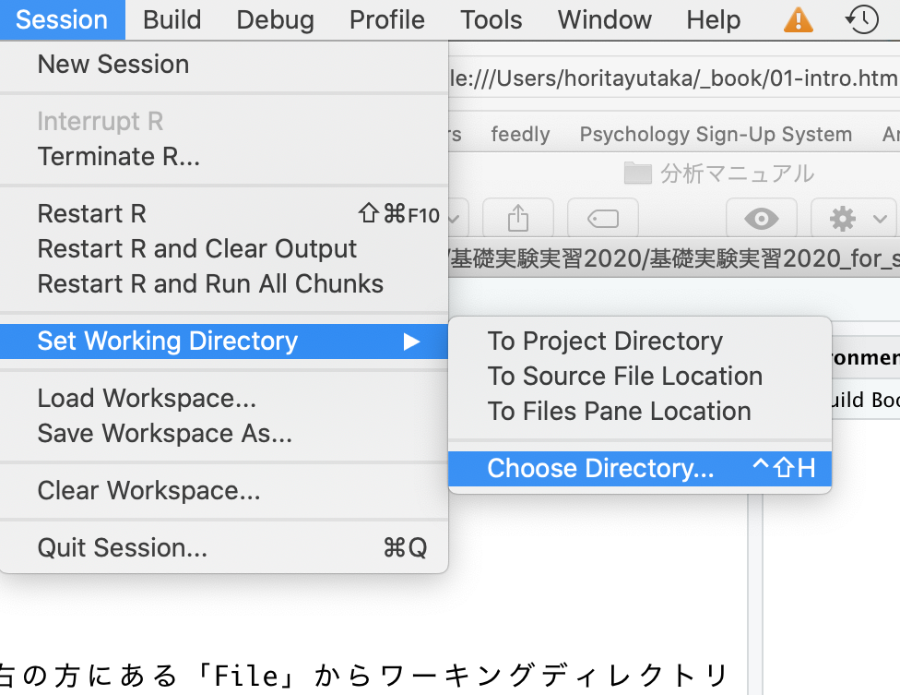Click the folder icon beside 分析マニュアル

click(637, 173)
